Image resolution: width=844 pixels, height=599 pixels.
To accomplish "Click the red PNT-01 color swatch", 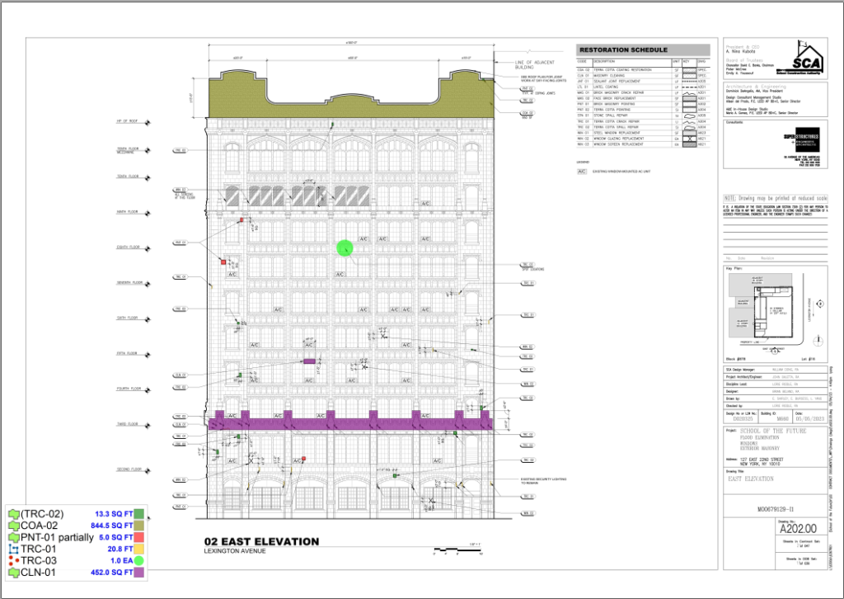I will [x=138, y=537].
